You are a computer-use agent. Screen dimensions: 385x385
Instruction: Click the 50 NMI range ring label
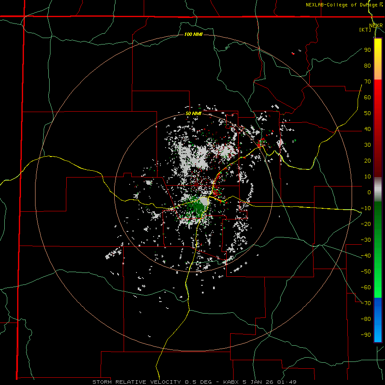point(193,113)
